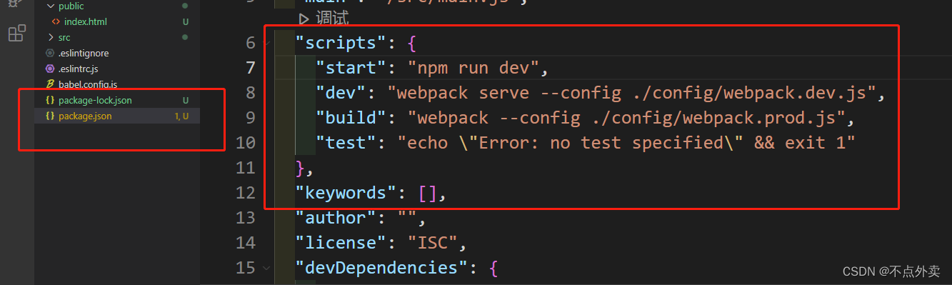This screenshot has width=952, height=285.
Task: Click the 调试 debug codelens link
Action: pos(324,19)
